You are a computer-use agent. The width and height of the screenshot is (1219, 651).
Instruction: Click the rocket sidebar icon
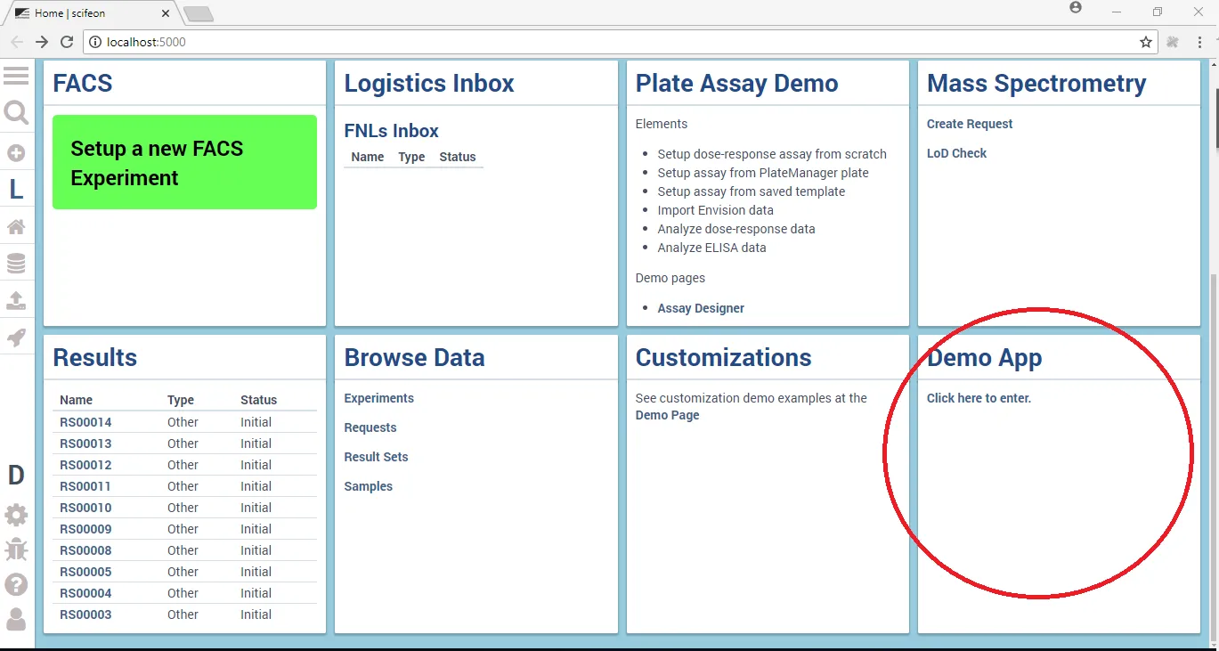click(x=16, y=338)
